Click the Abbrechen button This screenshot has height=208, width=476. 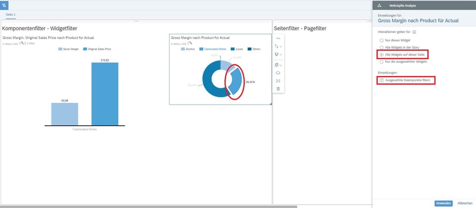click(x=465, y=203)
